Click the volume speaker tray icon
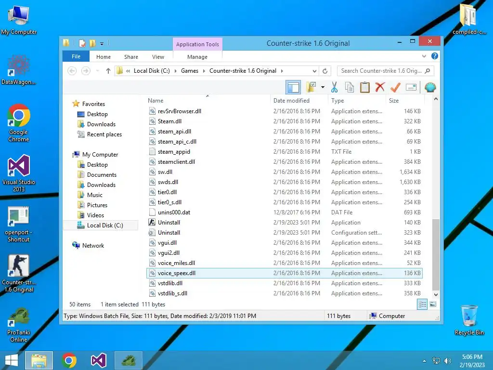This screenshot has height=370, width=493. click(x=447, y=360)
